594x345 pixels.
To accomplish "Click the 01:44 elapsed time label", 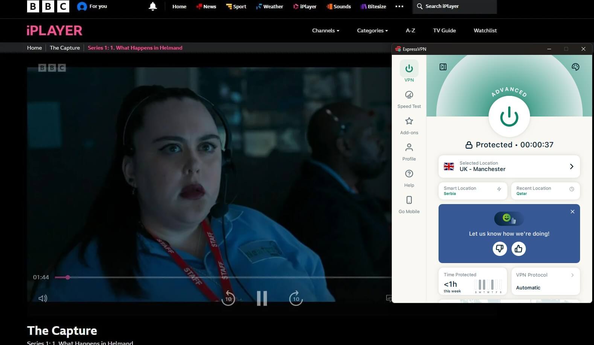I will tap(41, 277).
